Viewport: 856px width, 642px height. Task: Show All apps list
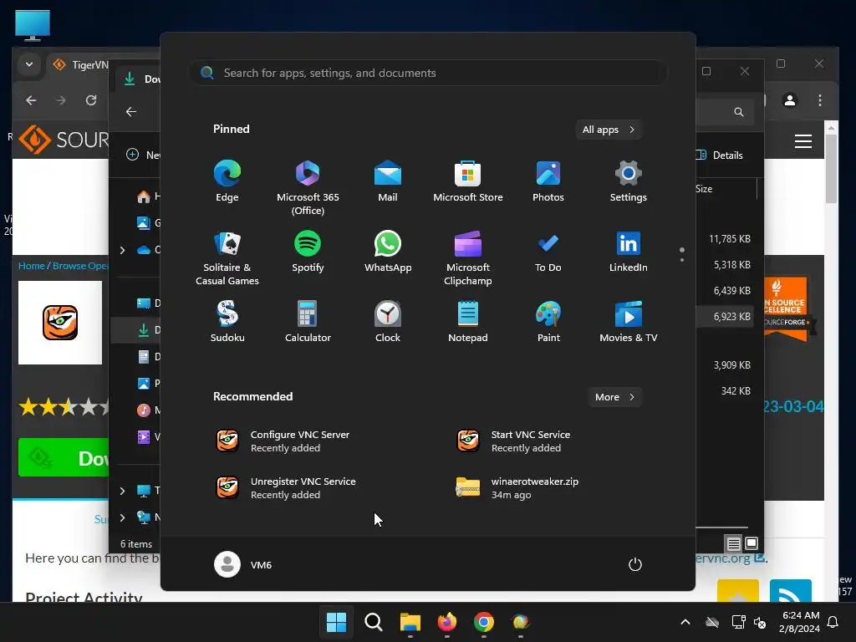pos(609,130)
